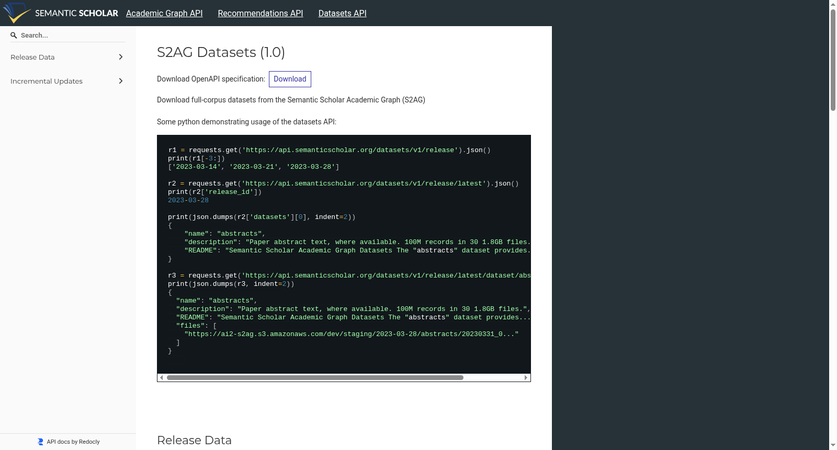This screenshot has width=837, height=450.
Task: Click the page scrollbar up arrow
Action: (x=833, y=4)
